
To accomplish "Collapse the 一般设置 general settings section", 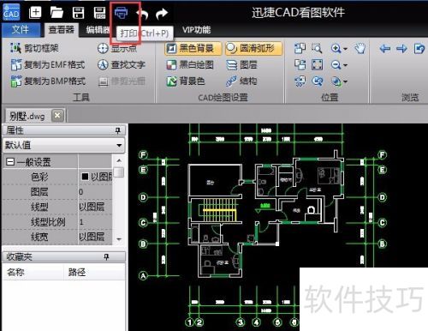I will 10,162.
